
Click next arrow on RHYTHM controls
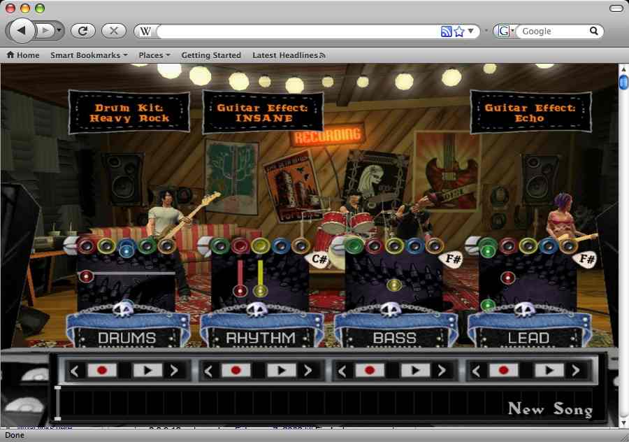tap(308, 371)
